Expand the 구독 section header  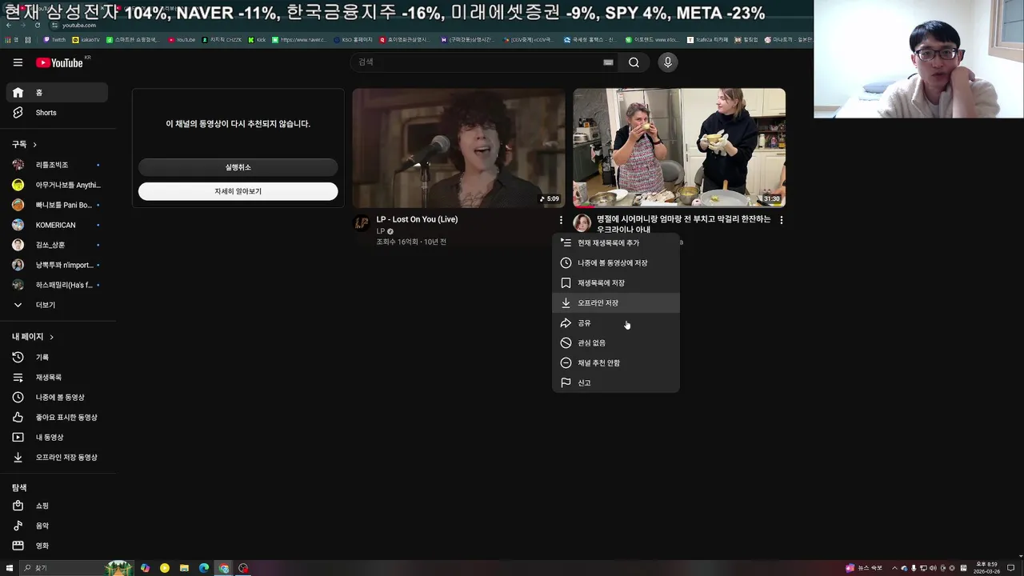pyautogui.click(x=25, y=145)
